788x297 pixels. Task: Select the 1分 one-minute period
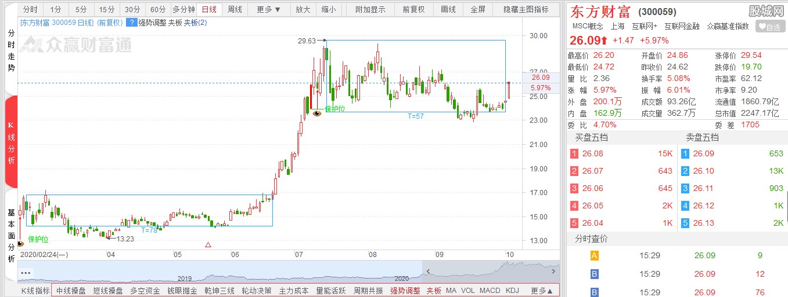pyautogui.click(x=56, y=9)
